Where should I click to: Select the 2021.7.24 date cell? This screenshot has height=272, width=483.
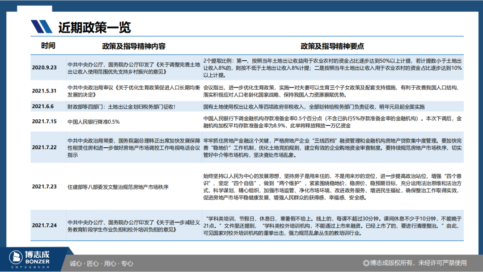tap(45, 226)
